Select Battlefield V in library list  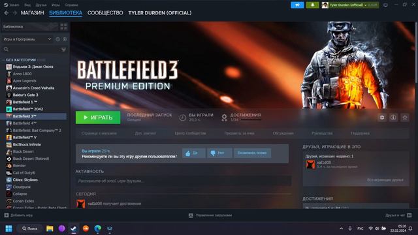[x=25, y=137]
